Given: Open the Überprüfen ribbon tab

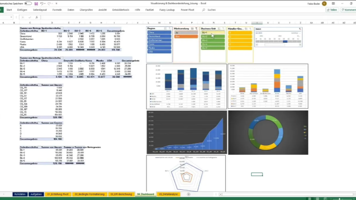Looking at the screenshot, I should (x=86, y=10).
